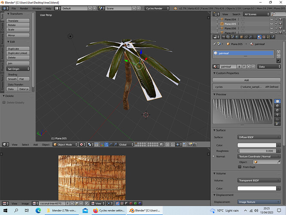Open the 3D view Select menu
286x215 pixels.
[x=25, y=144]
